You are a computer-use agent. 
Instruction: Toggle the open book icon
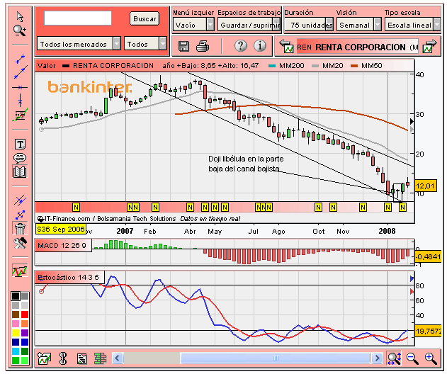click(20, 171)
